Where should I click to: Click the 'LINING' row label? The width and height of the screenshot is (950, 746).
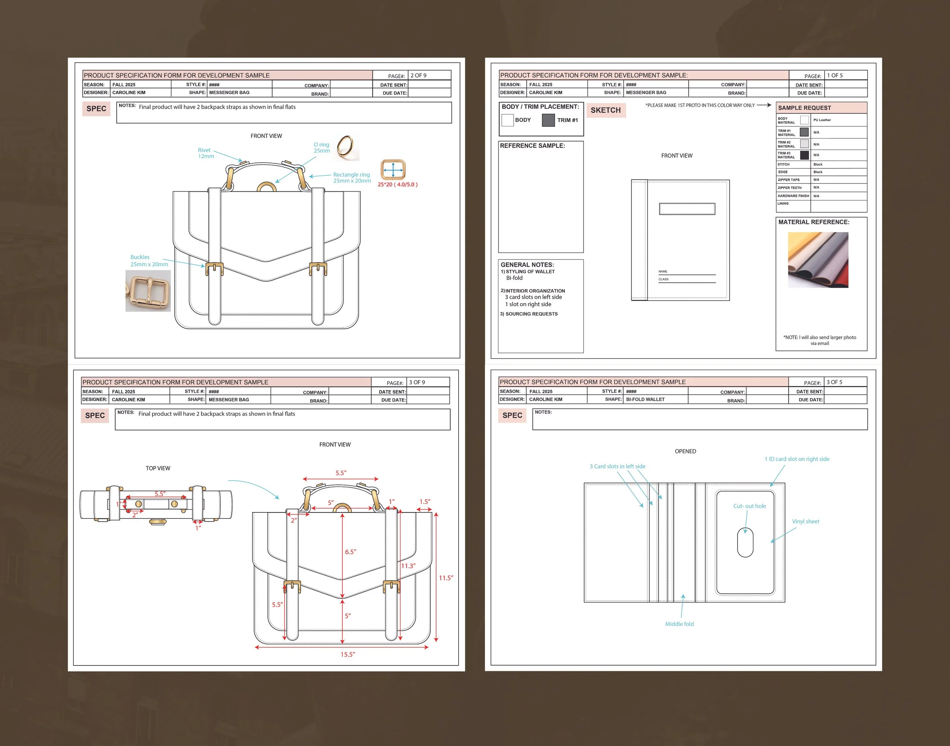point(783,204)
